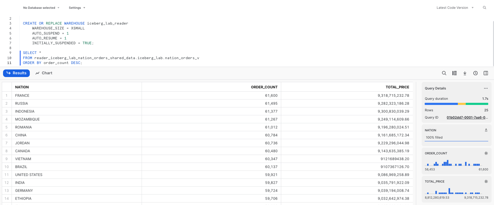Switch to the Chart tab

44,73
